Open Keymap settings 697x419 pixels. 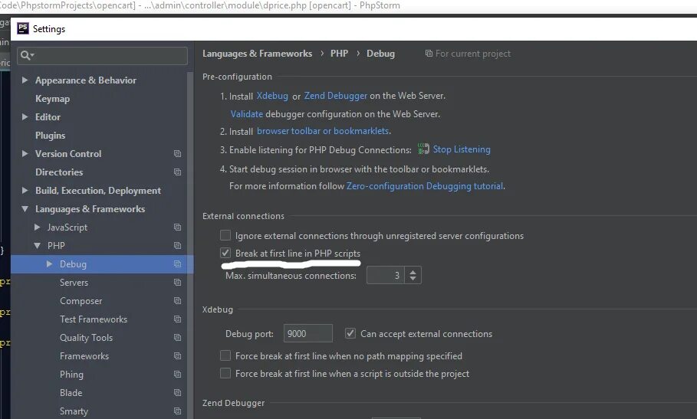tap(52, 99)
